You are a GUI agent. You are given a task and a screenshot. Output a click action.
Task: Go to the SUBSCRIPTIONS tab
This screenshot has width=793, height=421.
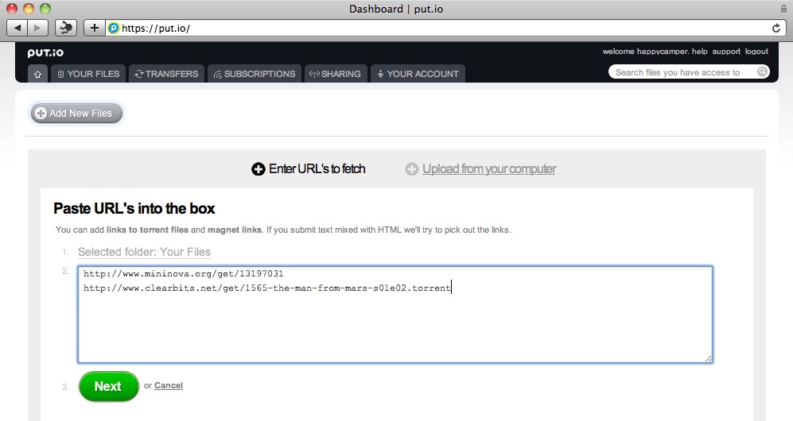tap(255, 74)
